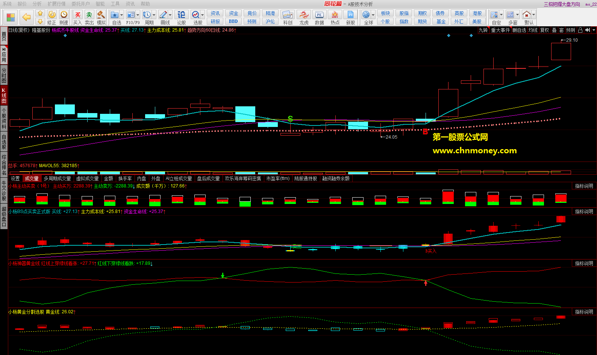Open the 分析 menu
597x355 pixels.
pyautogui.click(x=37, y=4)
